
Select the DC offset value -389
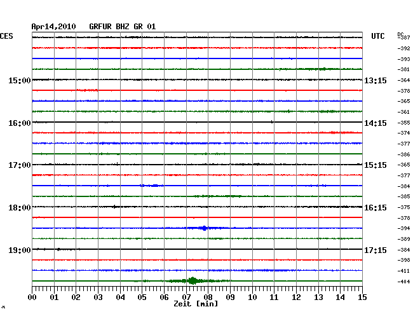403,239
